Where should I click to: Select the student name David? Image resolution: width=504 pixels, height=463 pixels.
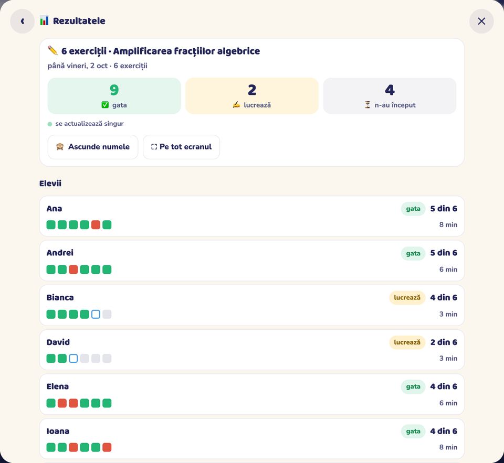pyautogui.click(x=58, y=342)
